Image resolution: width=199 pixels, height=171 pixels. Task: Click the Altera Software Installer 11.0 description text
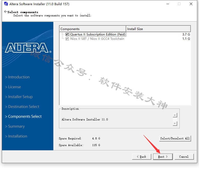[x=85, y=119]
